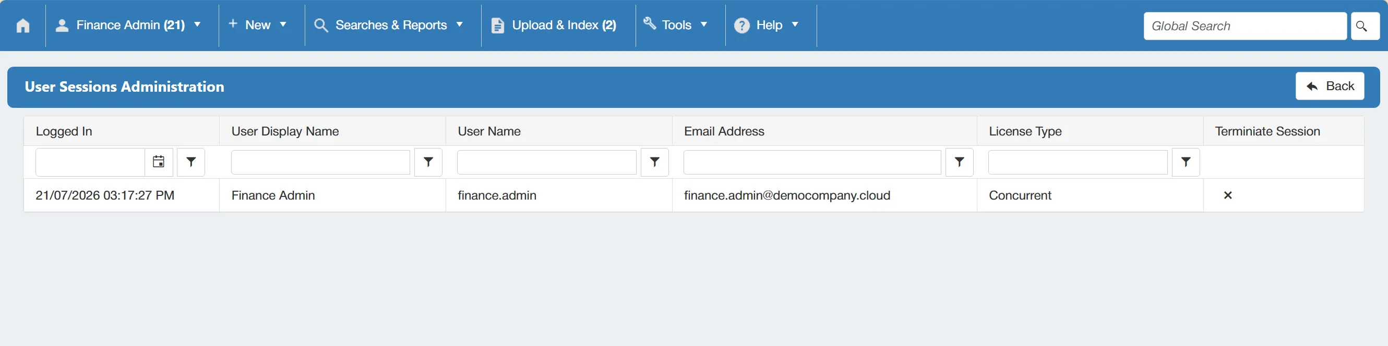Click the wrench icon beside Tools
This screenshot has width=1388, height=346.
(650, 23)
